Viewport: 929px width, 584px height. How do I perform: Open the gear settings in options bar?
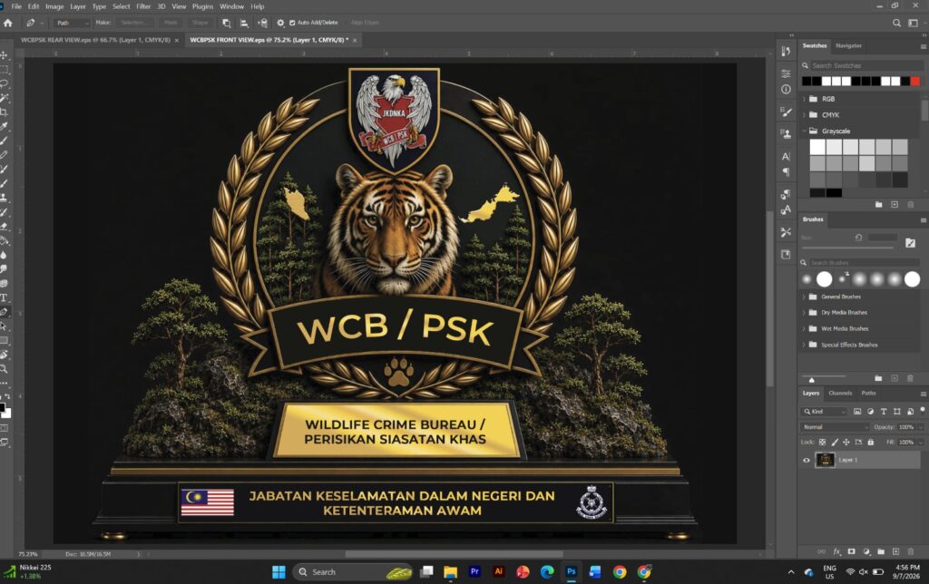pyautogui.click(x=280, y=23)
